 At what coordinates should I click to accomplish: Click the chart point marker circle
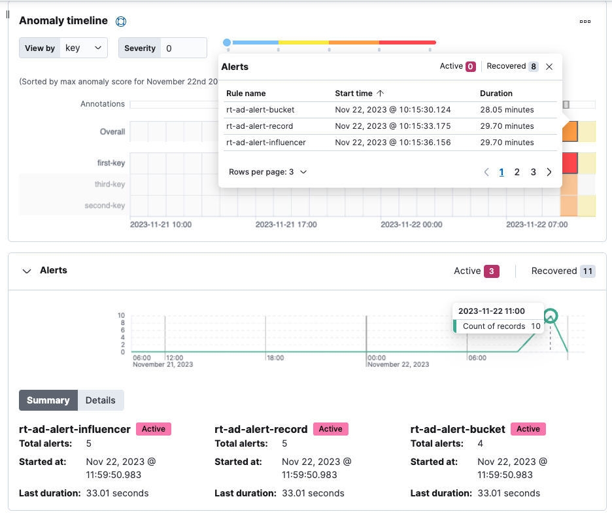551,317
